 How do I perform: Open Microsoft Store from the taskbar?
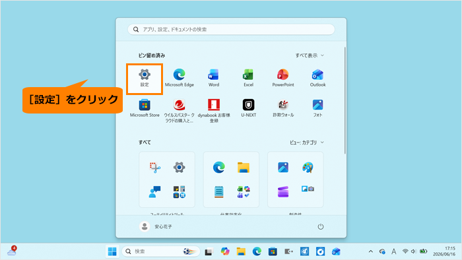click(273, 251)
